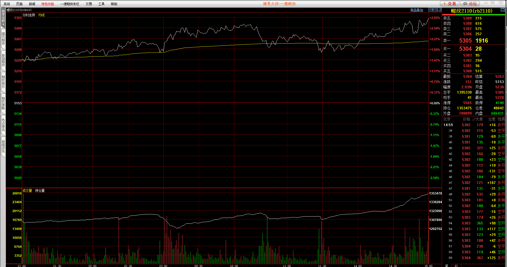This screenshot has width=507, height=267.
Task: Open the 特色功能 menu
Action: click(48, 4)
